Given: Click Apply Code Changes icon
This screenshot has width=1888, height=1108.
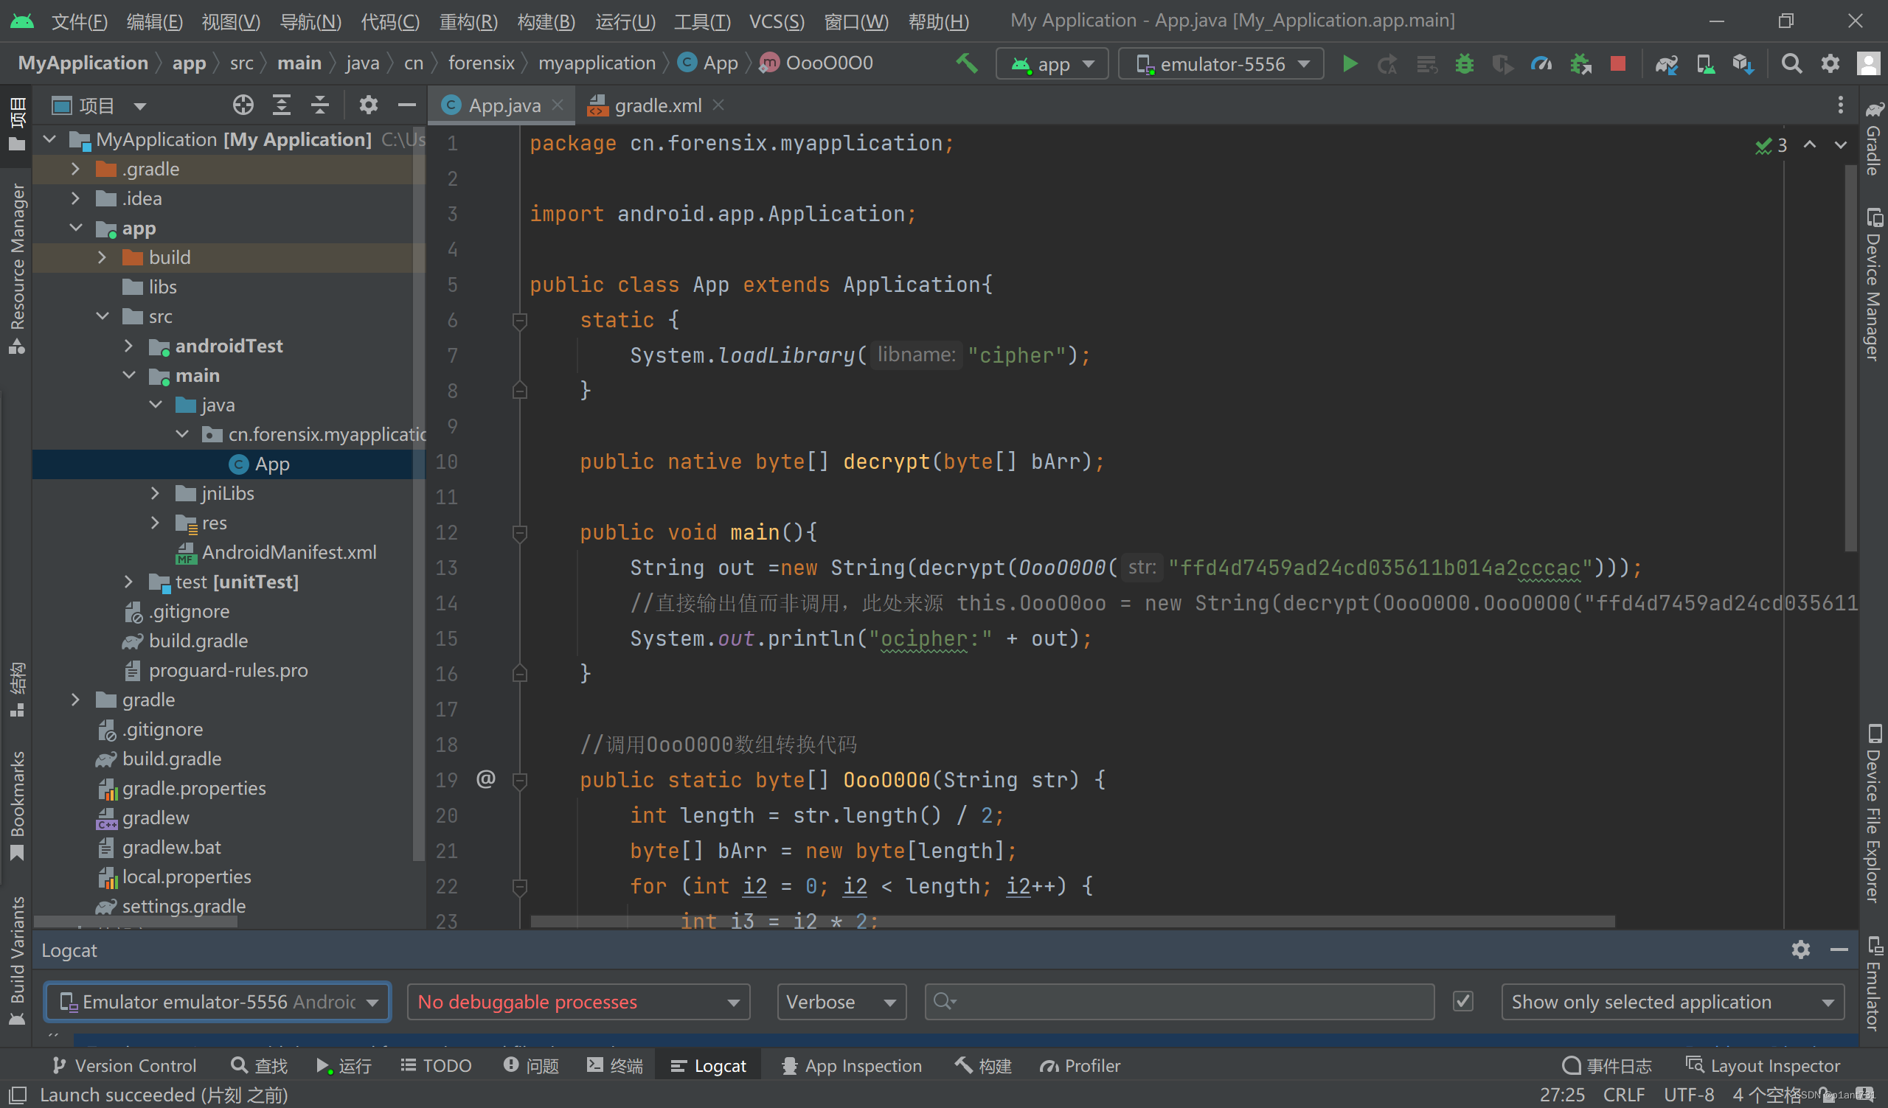Looking at the screenshot, I should coord(1426,64).
